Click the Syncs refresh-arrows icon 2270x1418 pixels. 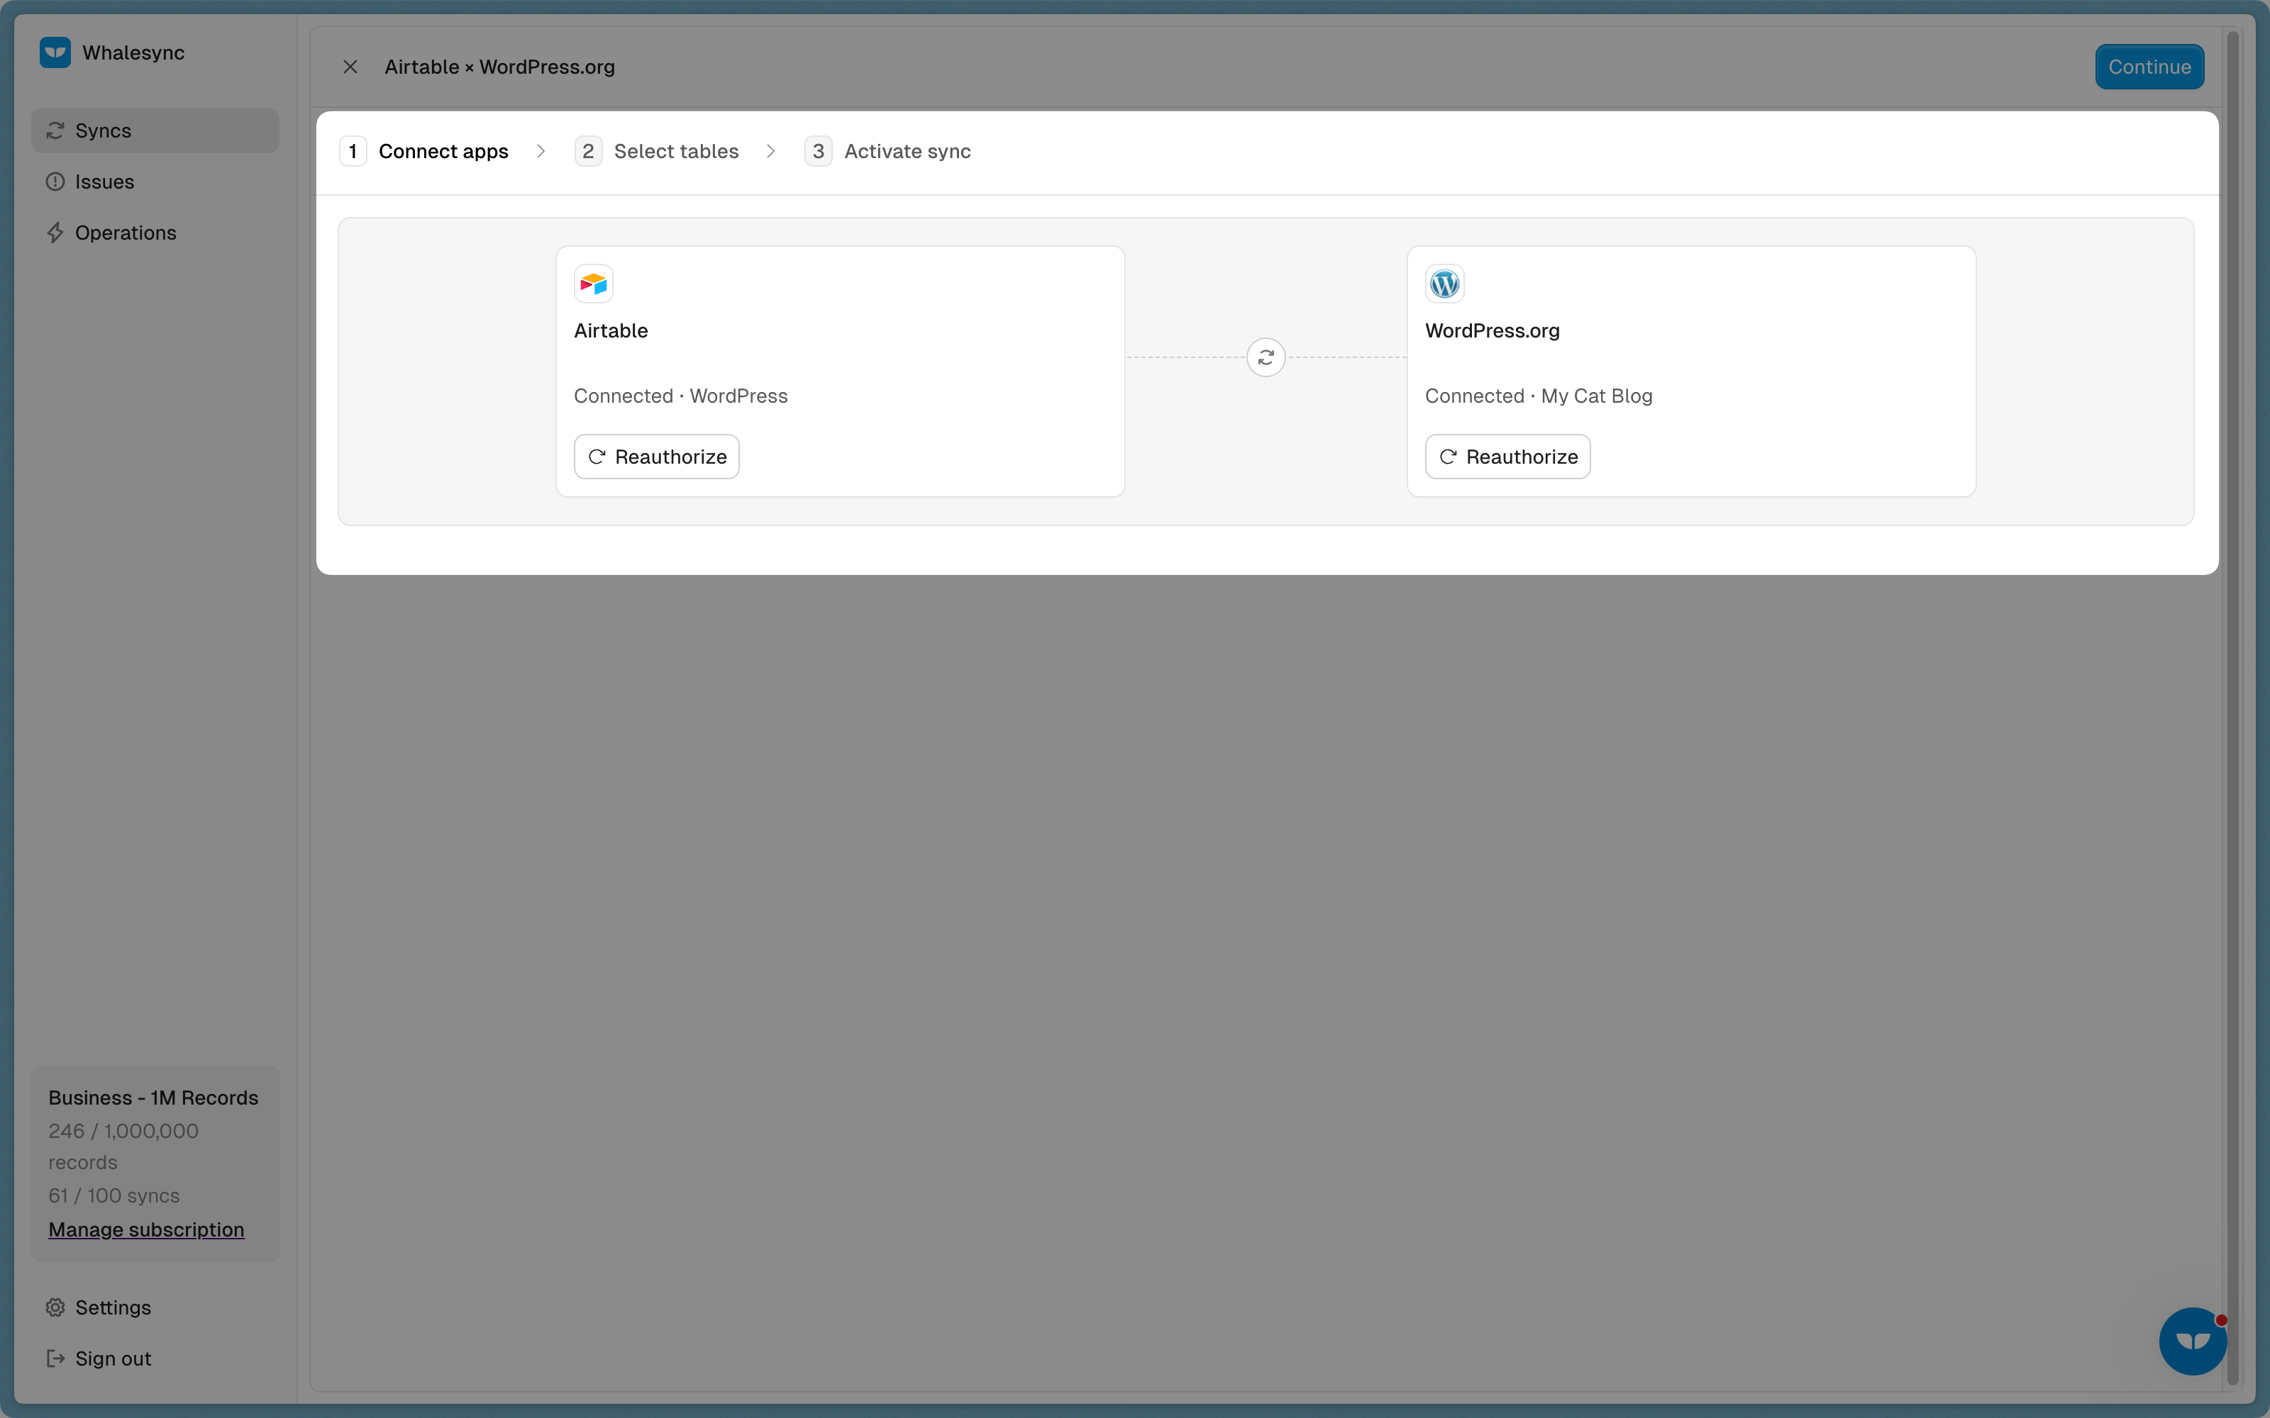tap(55, 130)
